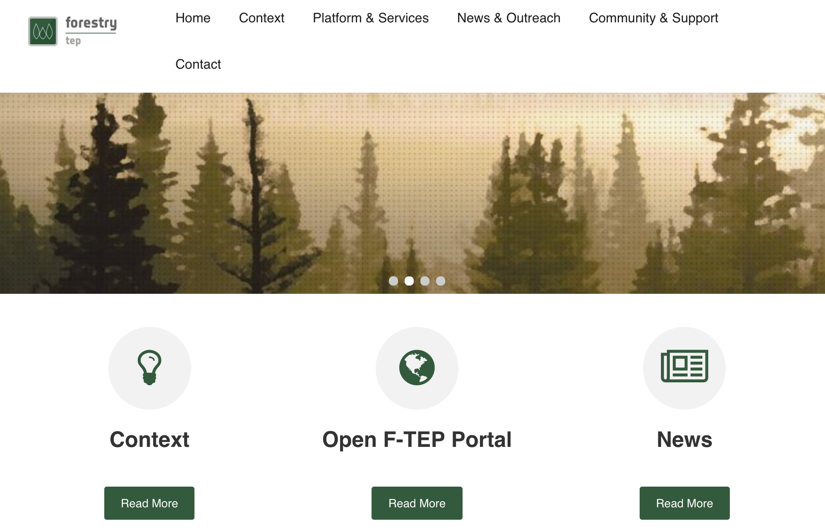Expand the Platform & Services menu
825x528 pixels.
[x=371, y=18]
